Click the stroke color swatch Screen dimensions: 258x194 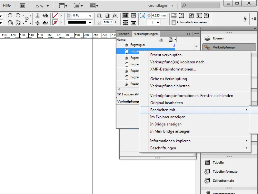pos(55,22)
